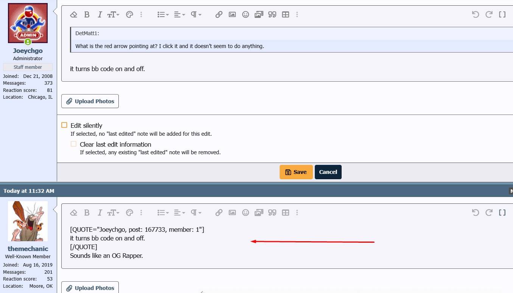
Task: Open themechanic's profile from username
Action: pos(28,249)
